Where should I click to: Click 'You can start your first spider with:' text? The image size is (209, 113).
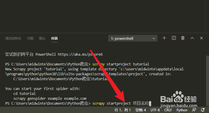(43, 89)
